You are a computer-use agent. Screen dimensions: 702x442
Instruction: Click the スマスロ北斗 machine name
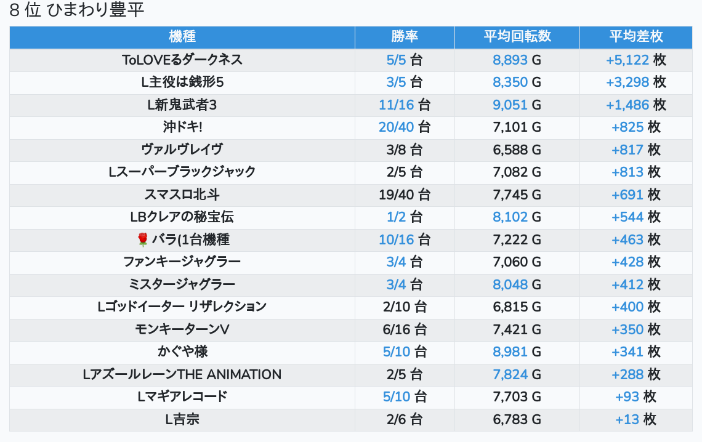point(182,195)
